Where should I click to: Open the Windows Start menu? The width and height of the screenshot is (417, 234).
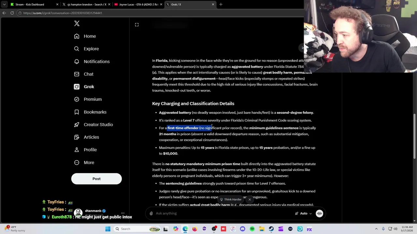[x=108, y=229]
